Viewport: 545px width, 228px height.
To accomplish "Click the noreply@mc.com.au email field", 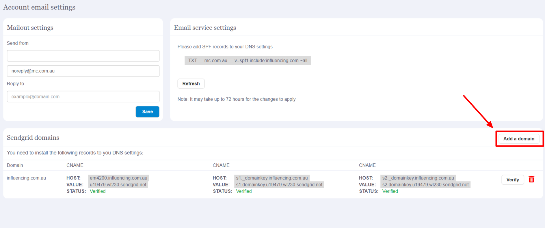I will tap(83, 71).
